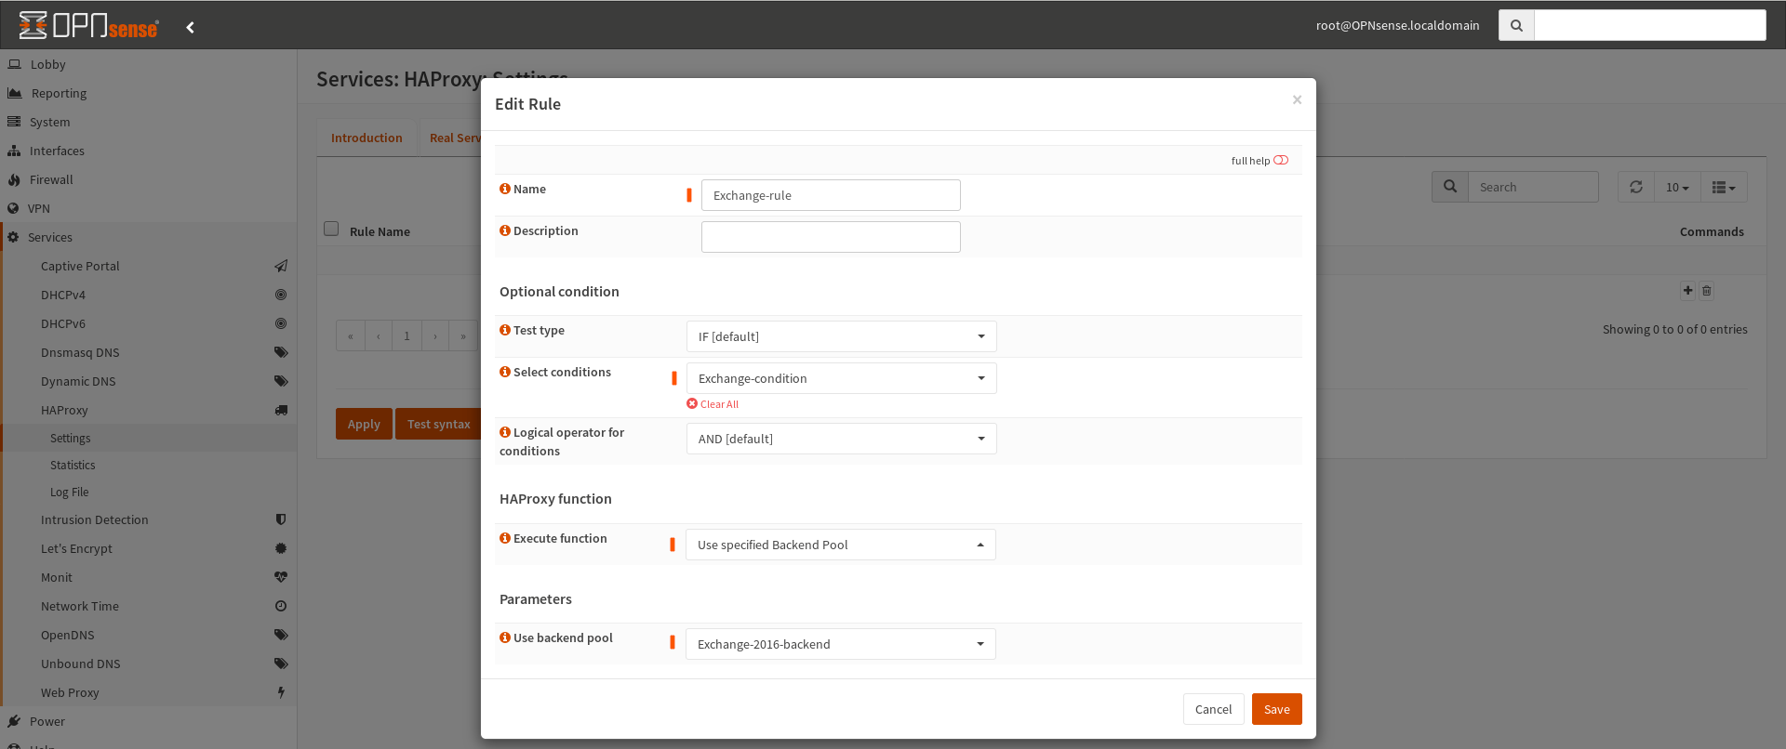Open the Test type dropdown
Screen dimensions: 1786x749
841,336
